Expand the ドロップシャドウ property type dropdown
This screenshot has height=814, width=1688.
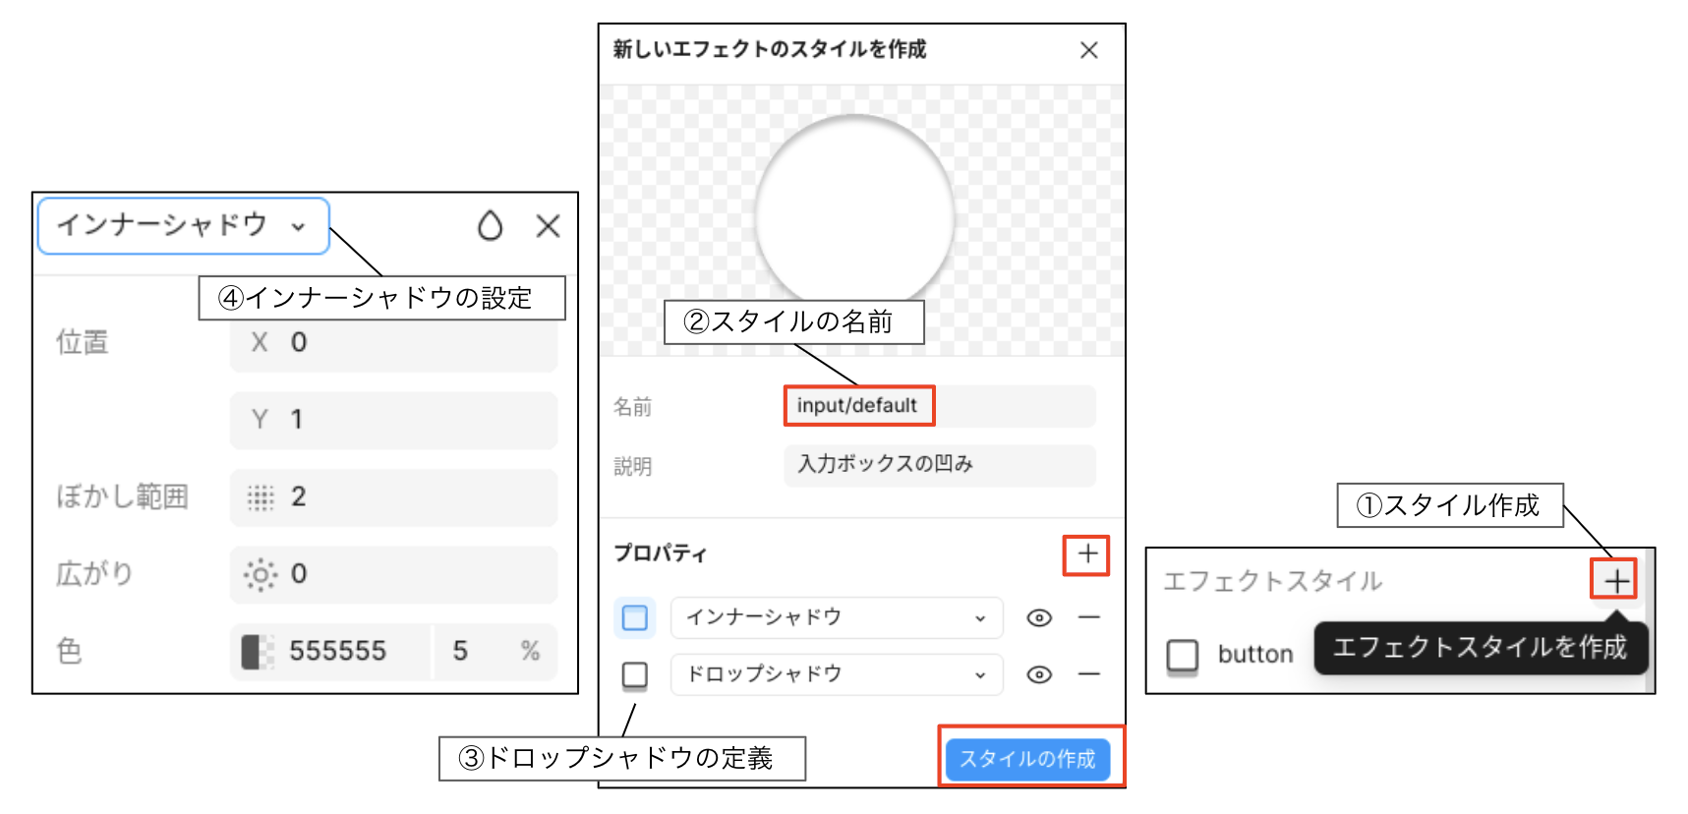pyautogui.click(x=837, y=674)
